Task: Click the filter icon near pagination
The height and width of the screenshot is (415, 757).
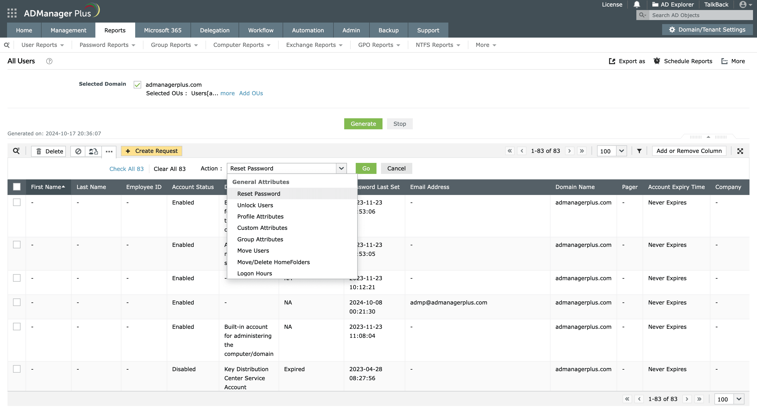Action: [639, 151]
